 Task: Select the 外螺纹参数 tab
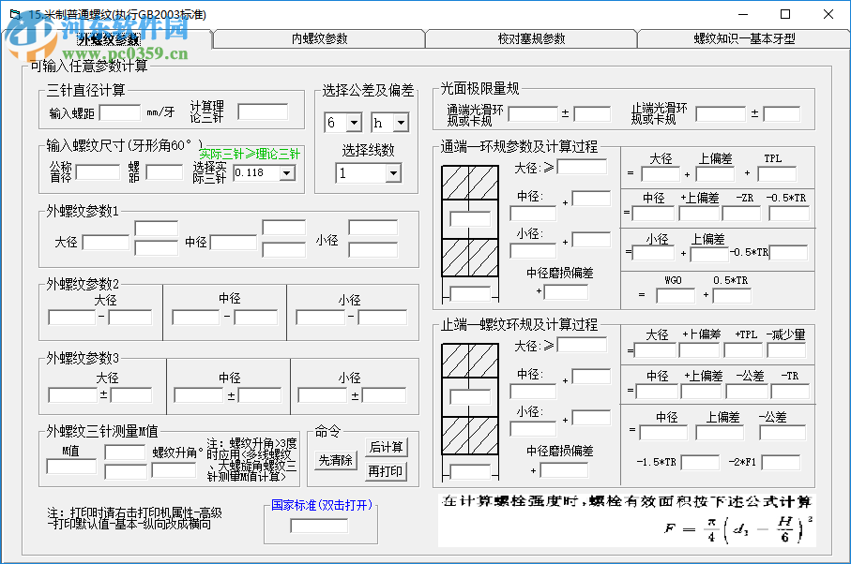pyautogui.click(x=107, y=37)
